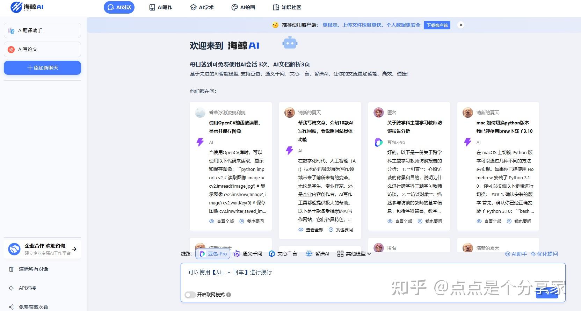Screen dimensions: 581x311
Task: Toggle 开启联网模式 switch
Action: pos(190,295)
